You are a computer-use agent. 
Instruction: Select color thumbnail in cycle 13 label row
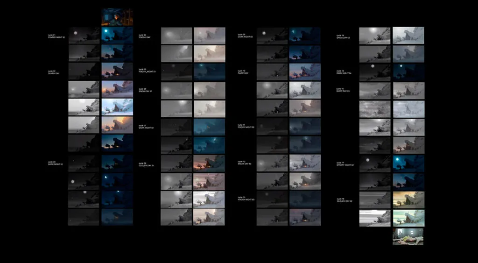(x=305, y=199)
